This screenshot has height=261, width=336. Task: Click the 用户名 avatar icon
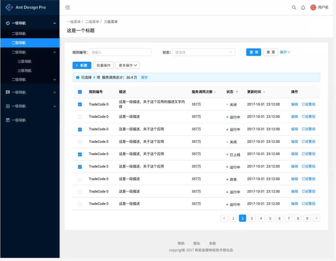tap(313, 7)
